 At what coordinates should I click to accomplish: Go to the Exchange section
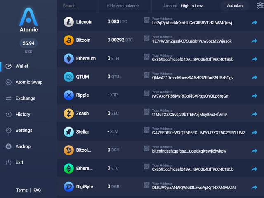click(21, 98)
